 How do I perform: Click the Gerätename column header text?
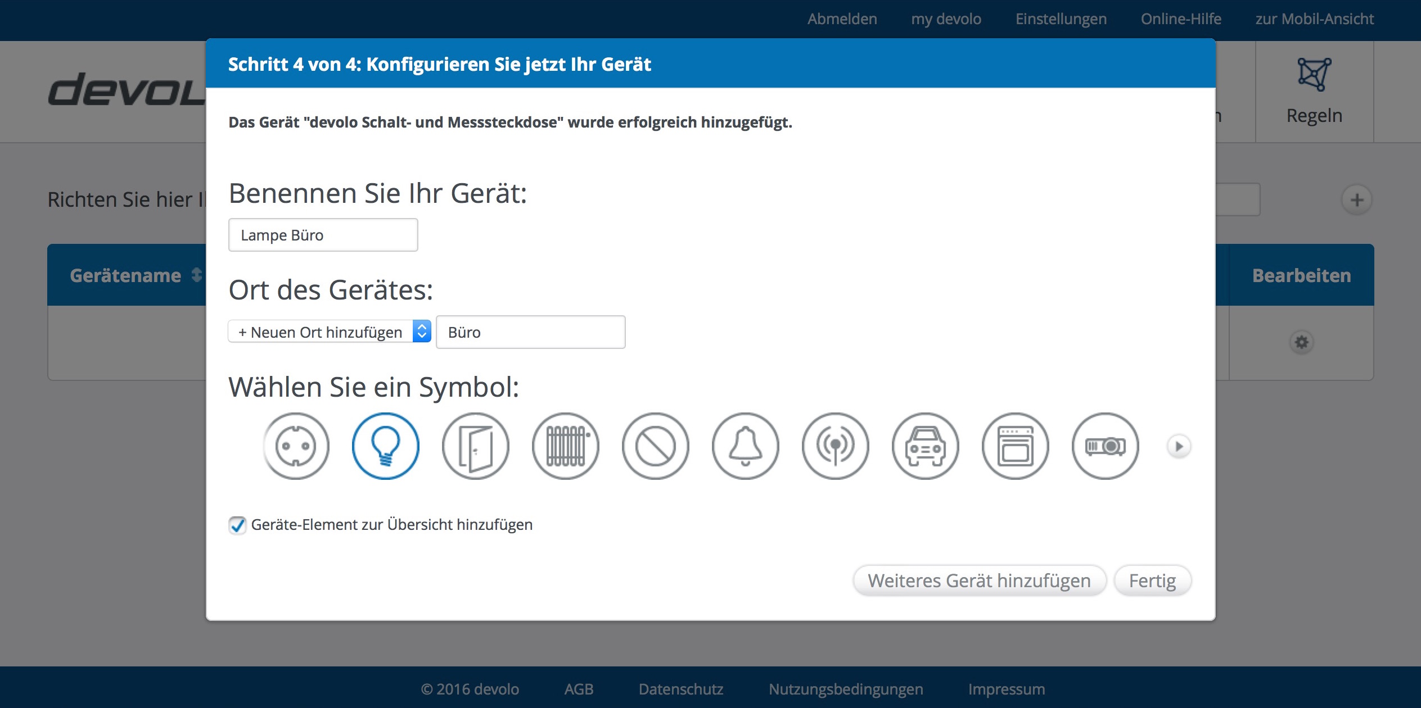tap(125, 275)
